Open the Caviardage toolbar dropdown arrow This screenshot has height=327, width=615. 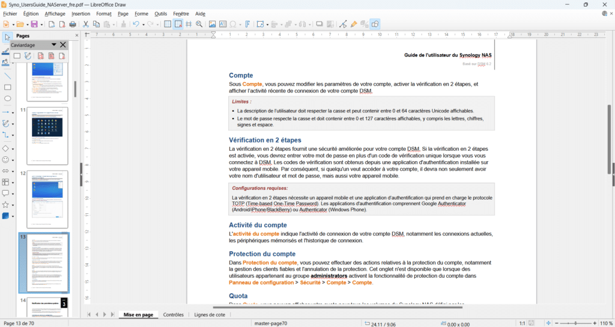point(54,44)
